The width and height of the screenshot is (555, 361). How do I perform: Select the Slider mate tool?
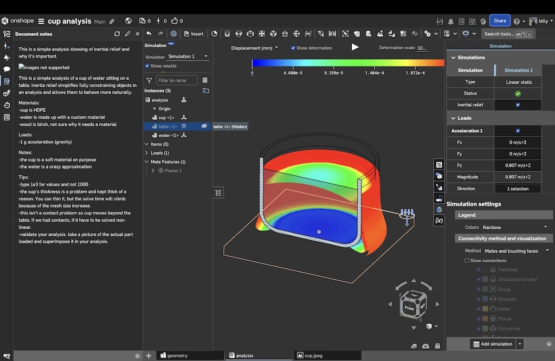250,34
